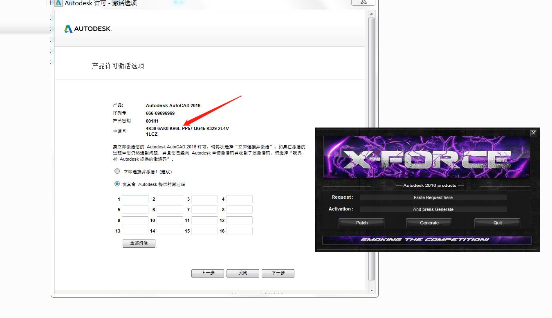
Task: Click the scrollbar down arrow
Action: coord(372,290)
